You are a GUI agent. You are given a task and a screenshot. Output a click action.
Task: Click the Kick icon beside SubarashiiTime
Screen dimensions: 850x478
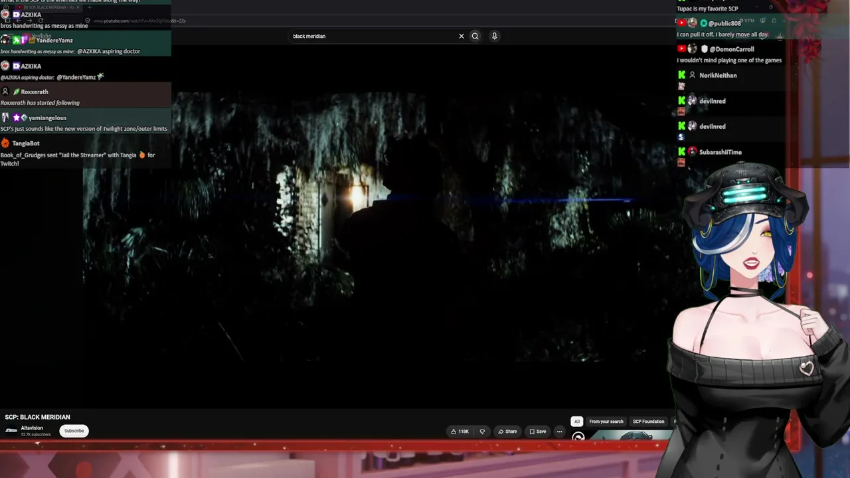coord(681,152)
